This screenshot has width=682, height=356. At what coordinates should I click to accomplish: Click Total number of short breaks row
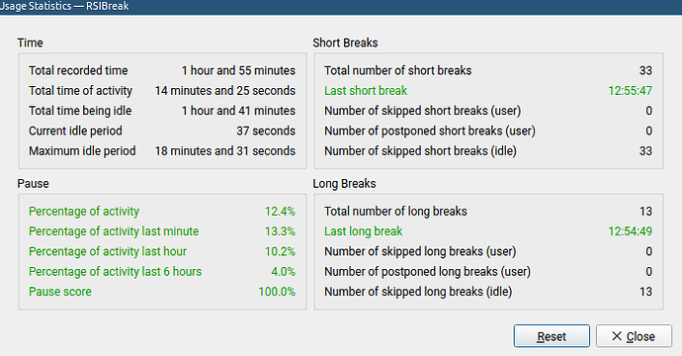488,70
